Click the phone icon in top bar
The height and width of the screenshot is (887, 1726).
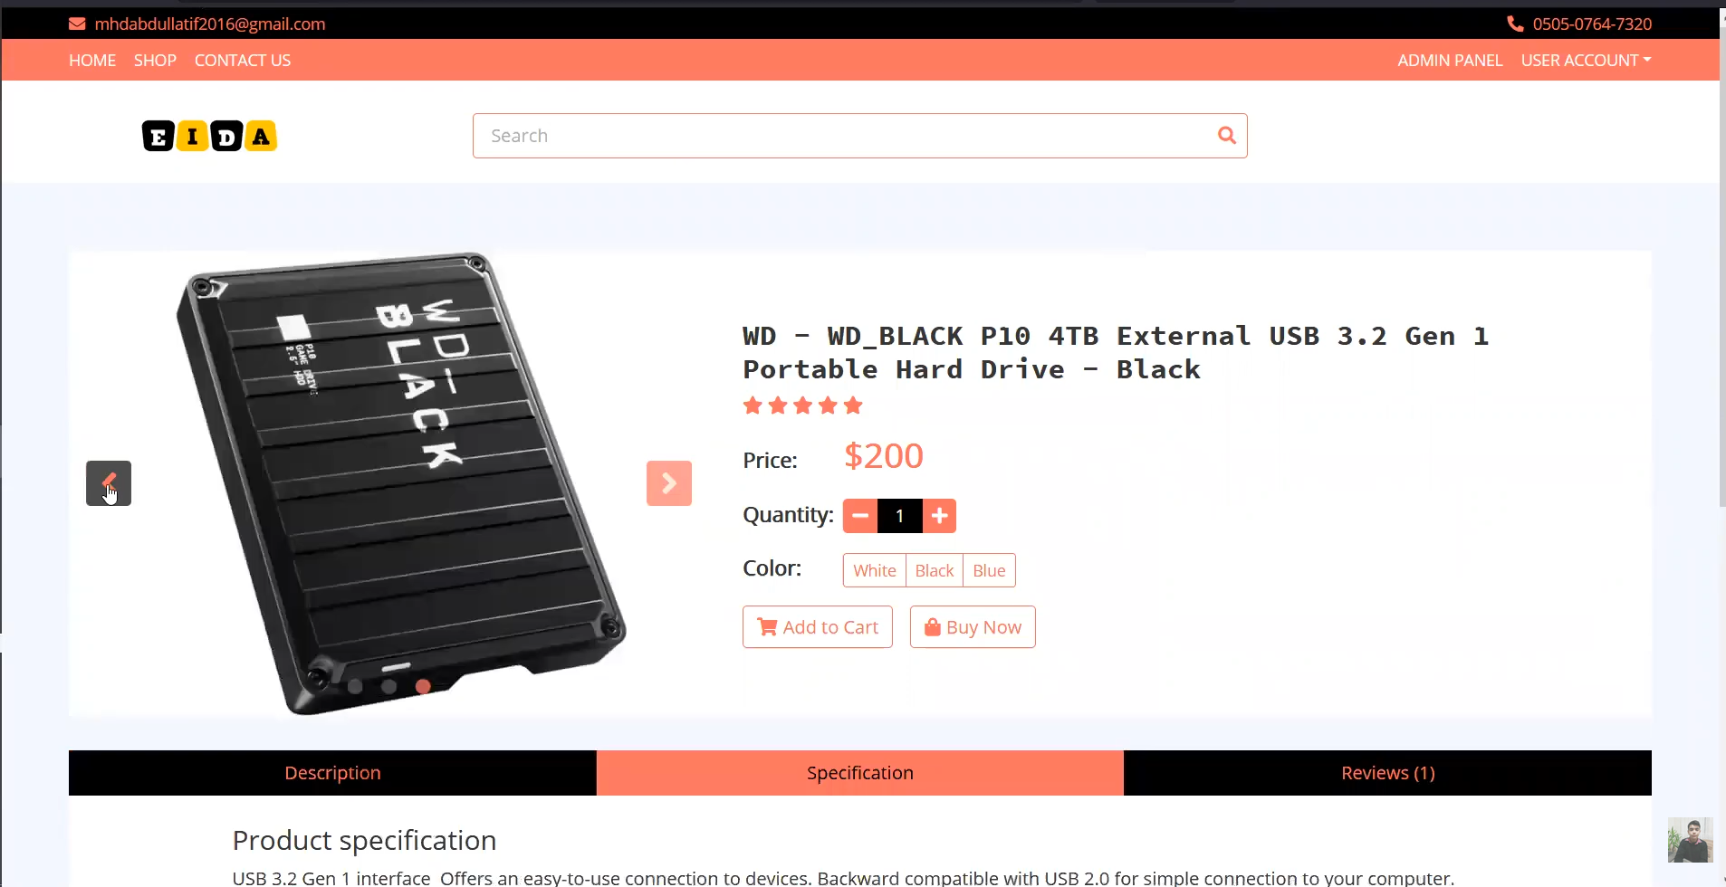(1515, 24)
